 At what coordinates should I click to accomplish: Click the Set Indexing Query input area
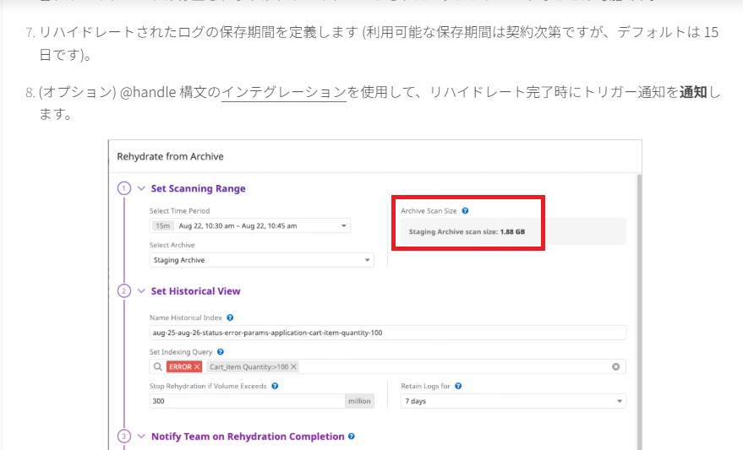pos(388,366)
